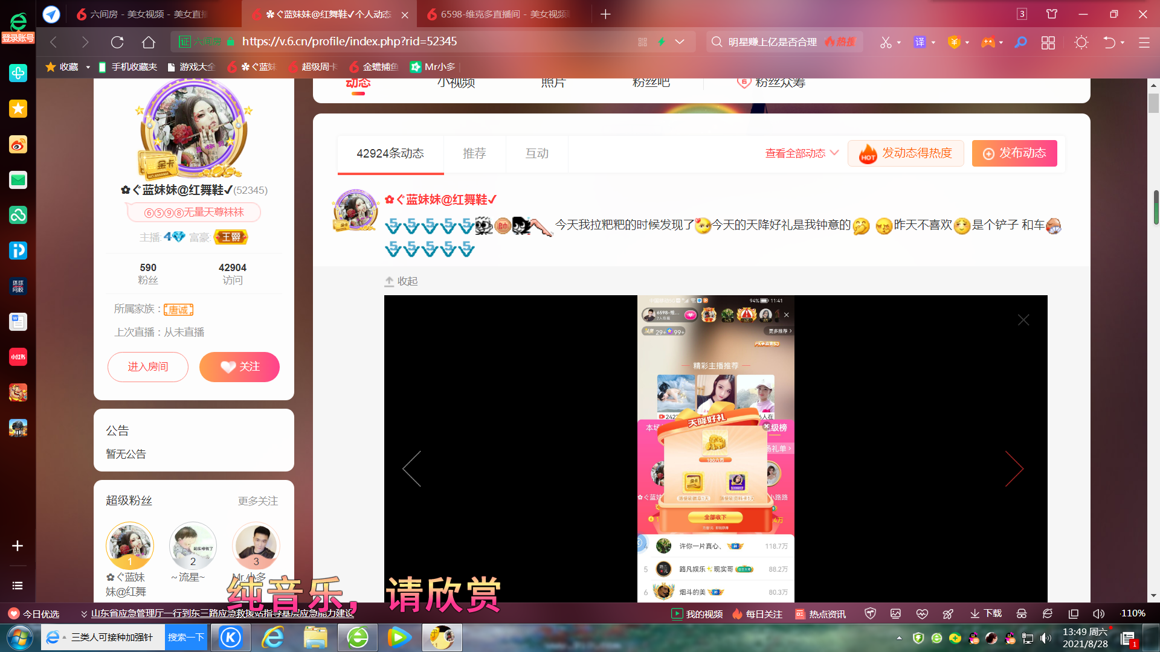Click the taskbar clock showing 13:49

1085,638
